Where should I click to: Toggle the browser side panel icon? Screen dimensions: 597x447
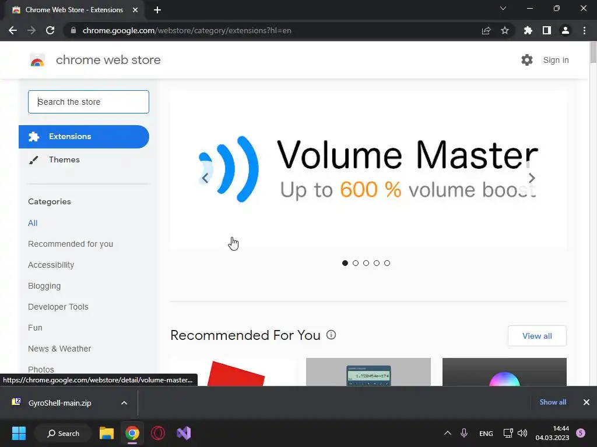[547, 30]
